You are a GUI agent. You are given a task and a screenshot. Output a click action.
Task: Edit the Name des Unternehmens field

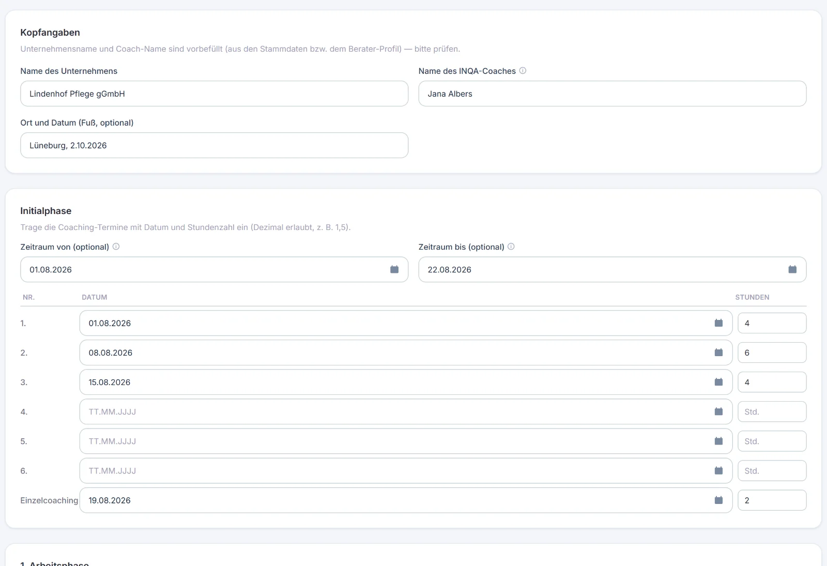[x=214, y=94]
